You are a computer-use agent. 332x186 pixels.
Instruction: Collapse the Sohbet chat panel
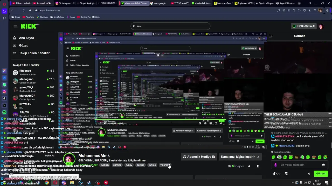coord(271,36)
